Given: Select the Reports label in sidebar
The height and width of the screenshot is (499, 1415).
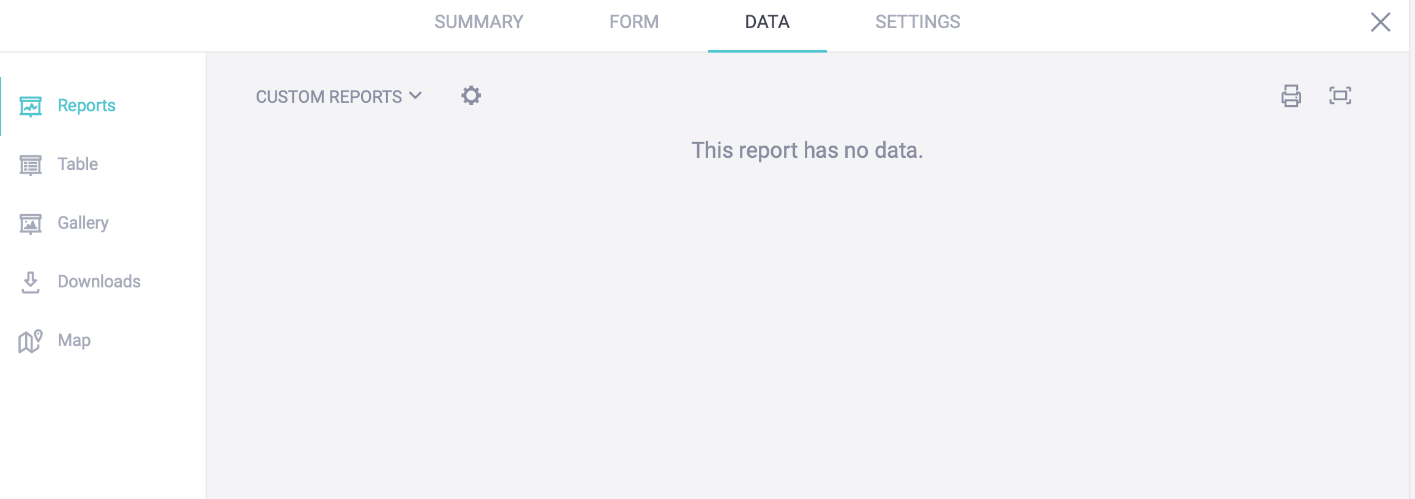Looking at the screenshot, I should pos(86,106).
